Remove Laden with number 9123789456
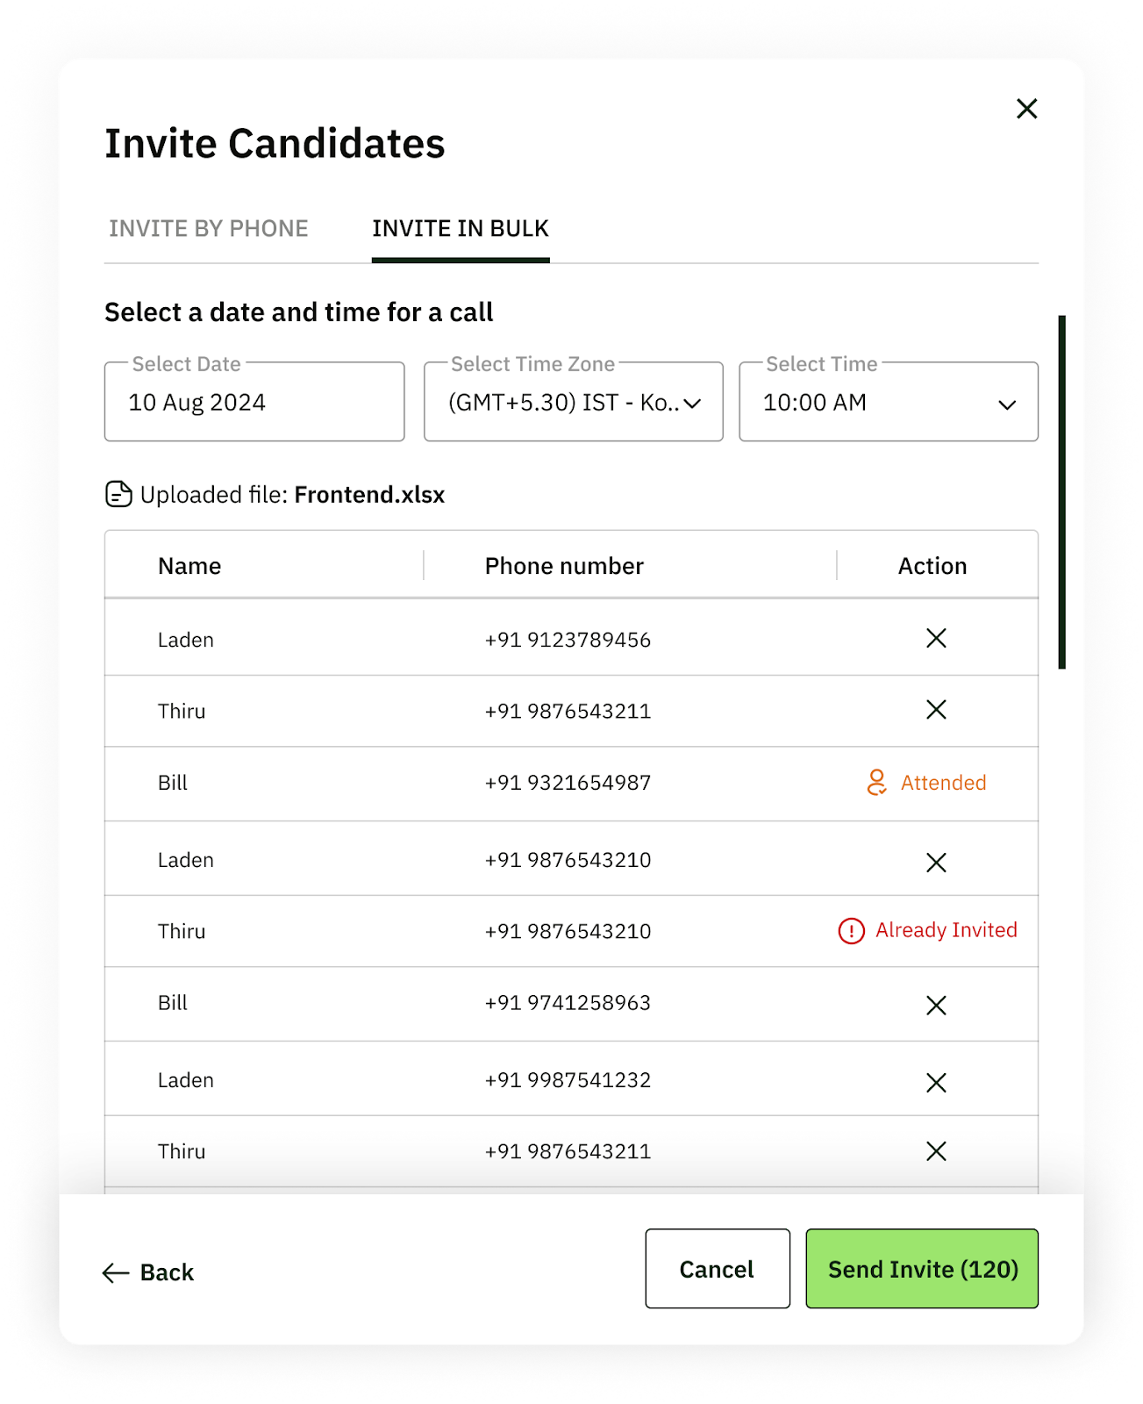The width and height of the screenshot is (1143, 1404). pos(936,638)
